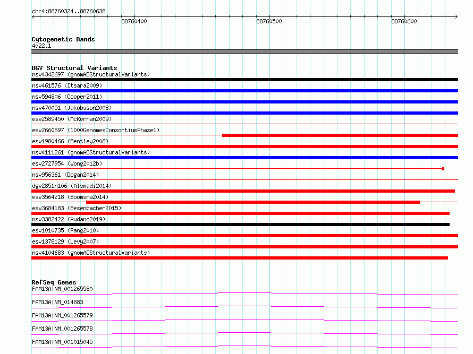473x354 pixels.
Task: Click the blue nsv461576 variant bar
Action: (244, 91)
